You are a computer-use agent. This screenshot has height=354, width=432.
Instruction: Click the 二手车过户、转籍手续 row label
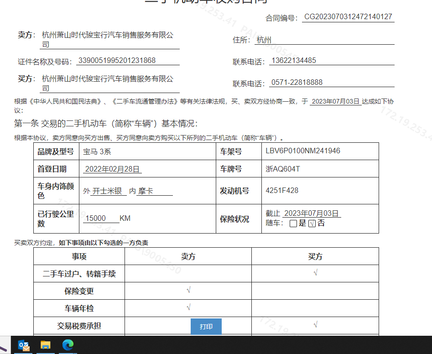[79, 274]
